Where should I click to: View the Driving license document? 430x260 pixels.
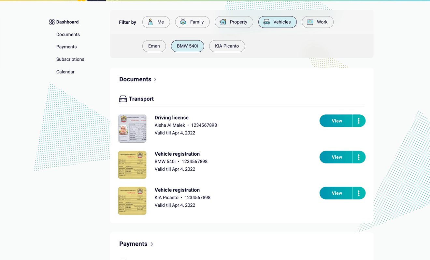click(336, 121)
